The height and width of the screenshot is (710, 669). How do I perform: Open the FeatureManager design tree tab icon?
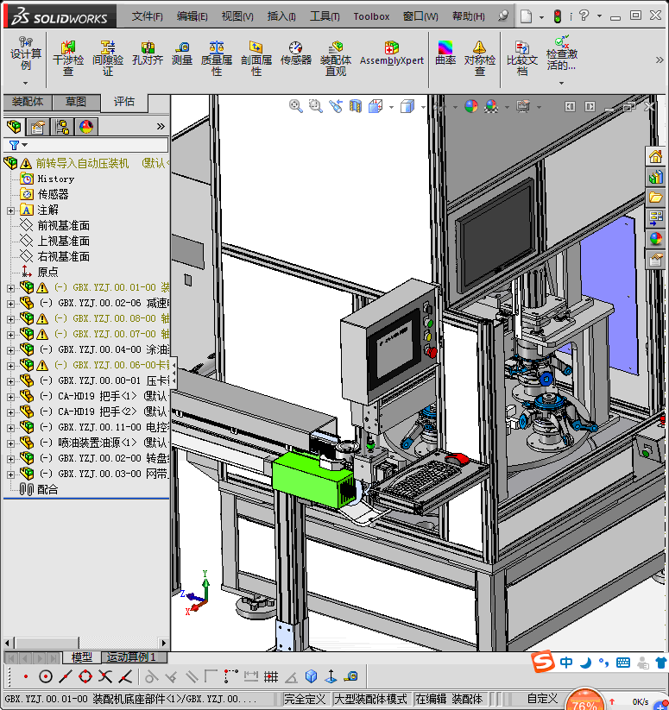(14, 127)
